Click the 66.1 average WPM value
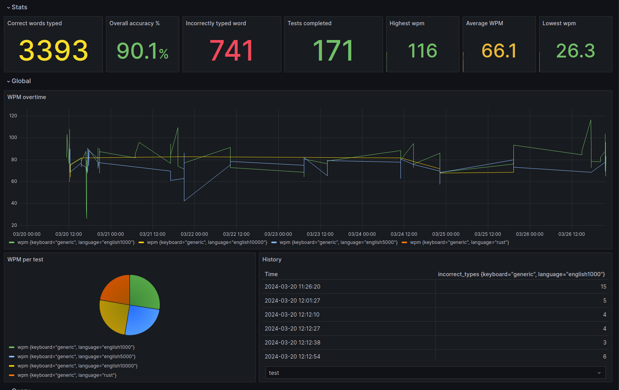 click(x=499, y=51)
